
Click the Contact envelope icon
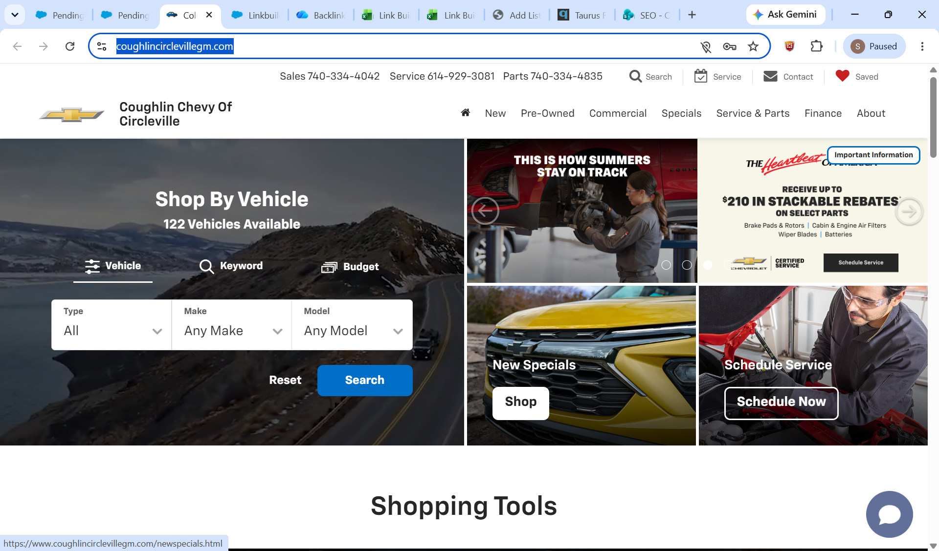pyautogui.click(x=770, y=76)
